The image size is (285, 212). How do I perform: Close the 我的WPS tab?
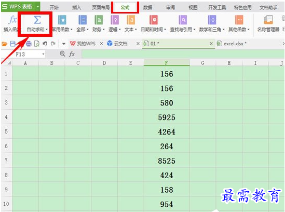(x=101, y=44)
